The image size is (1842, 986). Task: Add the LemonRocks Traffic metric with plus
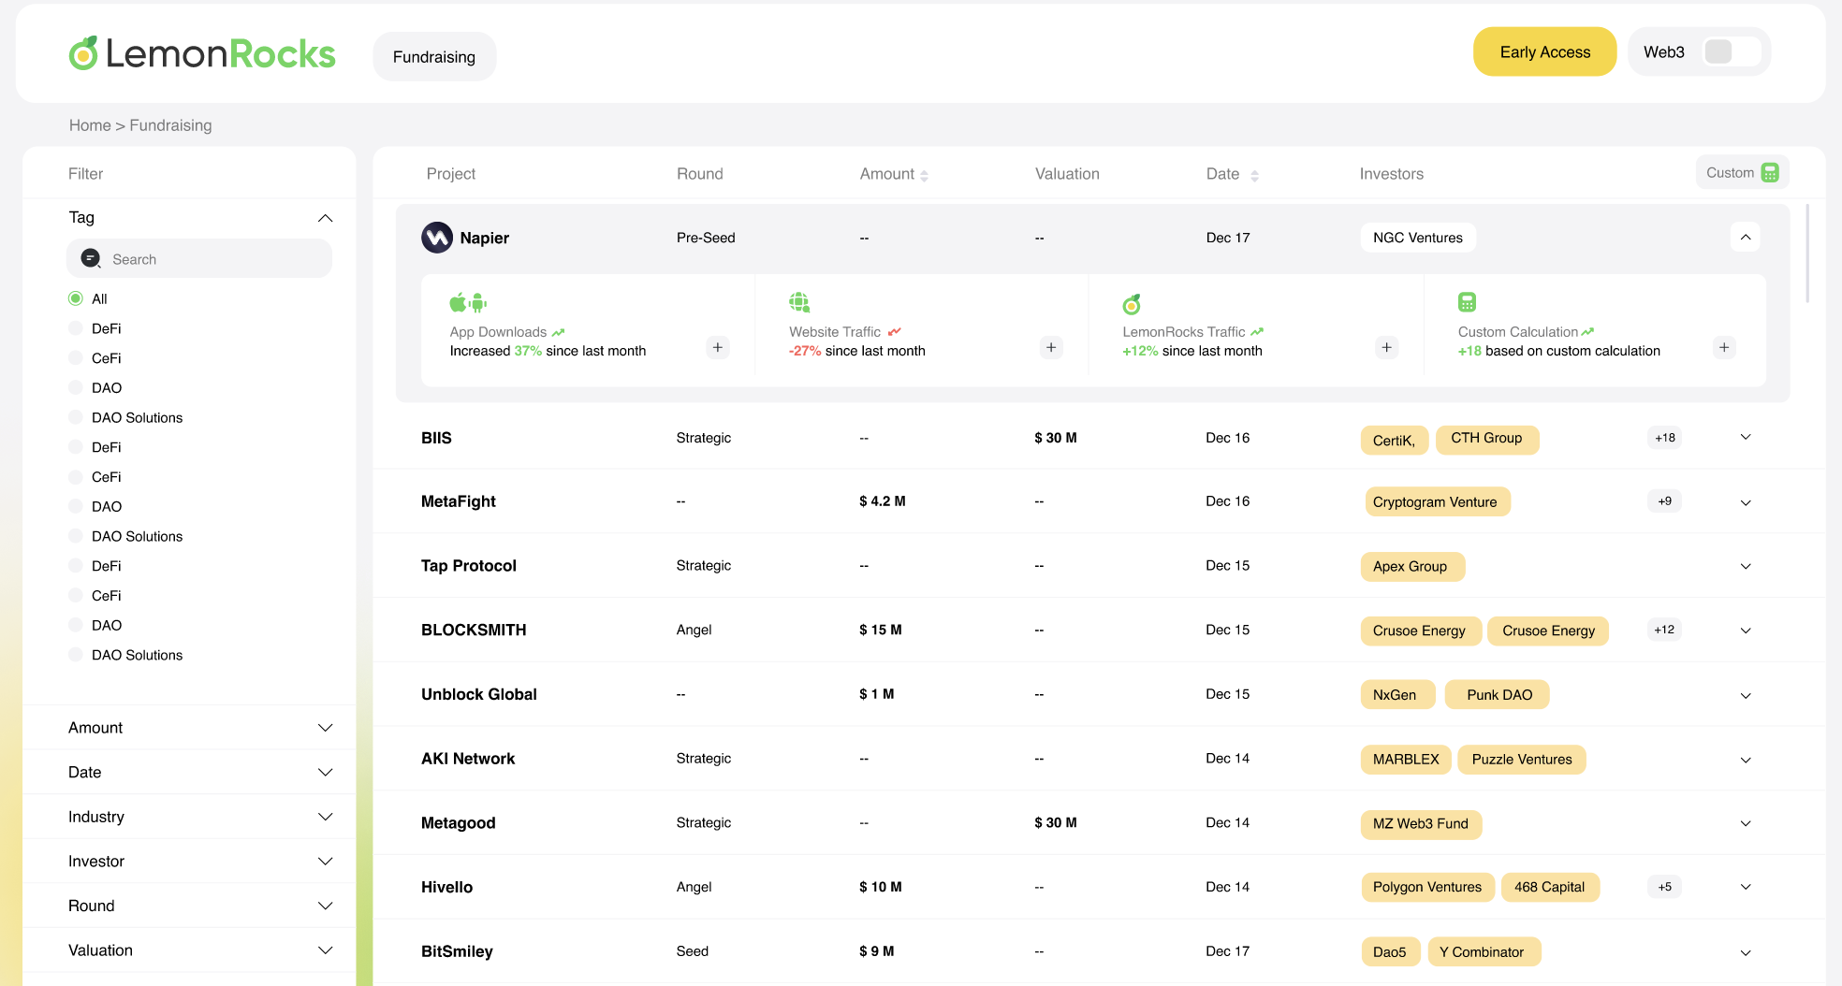point(1387,347)
